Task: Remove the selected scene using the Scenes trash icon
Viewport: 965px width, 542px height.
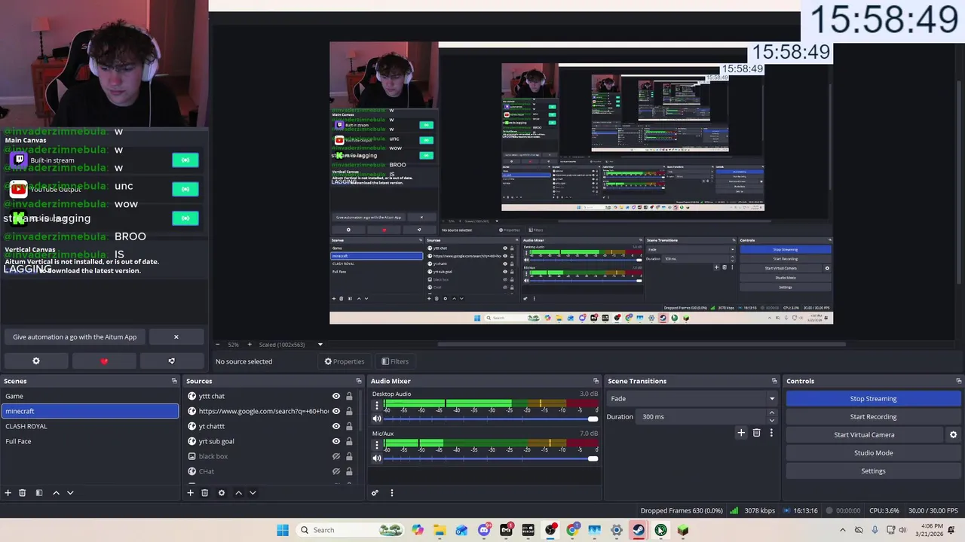Action: (23, 493)
